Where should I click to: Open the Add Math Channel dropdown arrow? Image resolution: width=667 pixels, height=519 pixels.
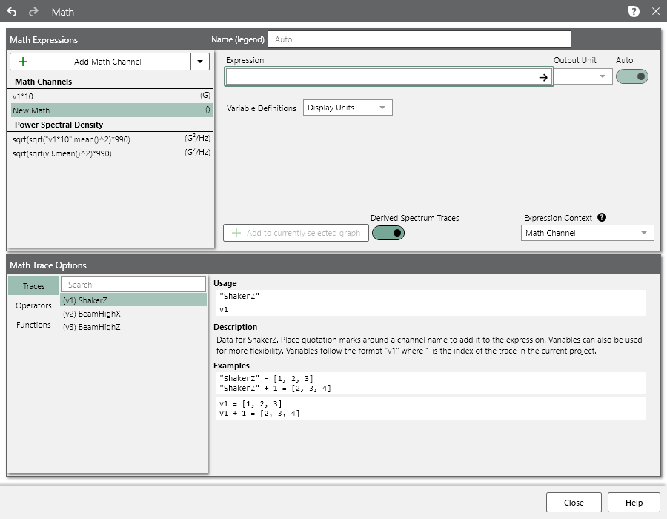[x=200, y=62]
